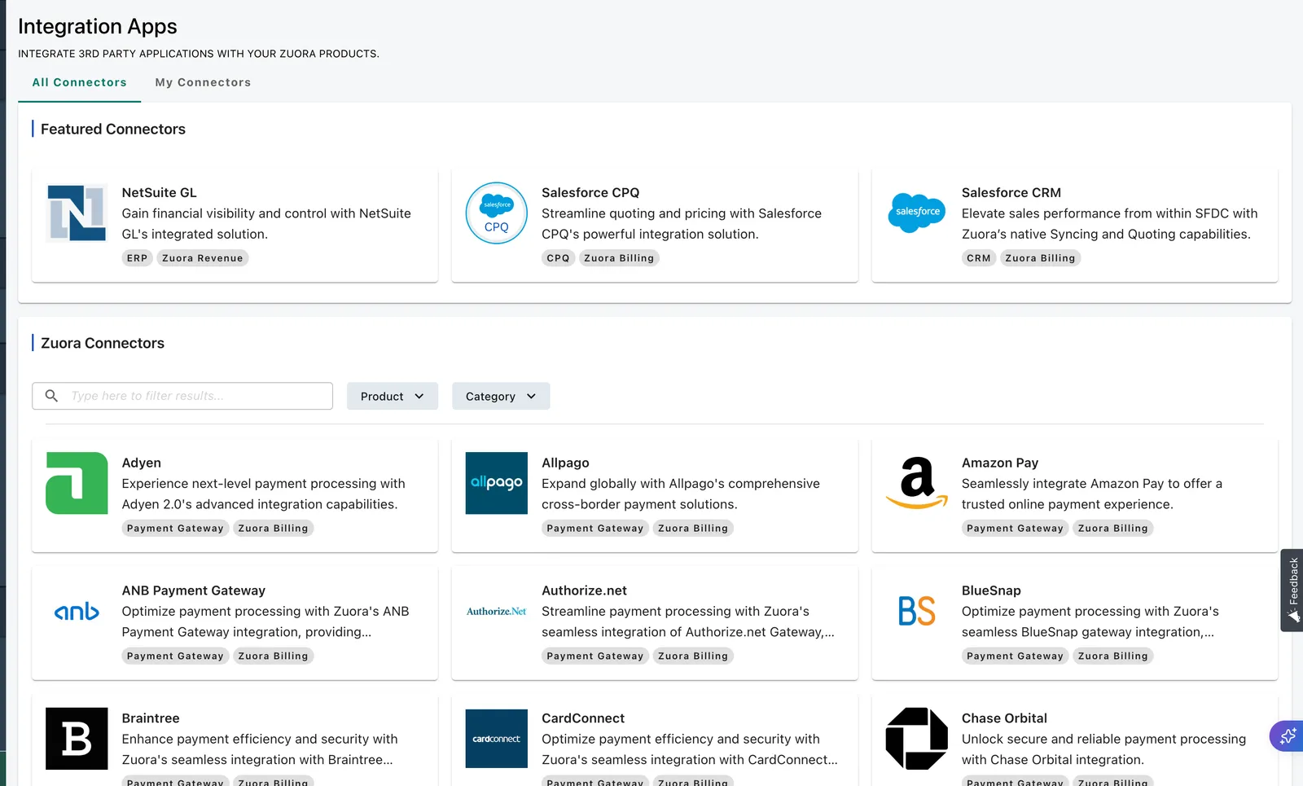Focus the filter results search field
Screen dimensions: 1303x786
(182, 396)
